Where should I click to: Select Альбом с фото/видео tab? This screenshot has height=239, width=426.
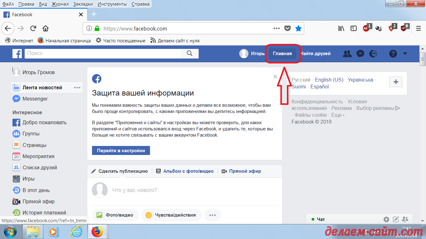185,171
